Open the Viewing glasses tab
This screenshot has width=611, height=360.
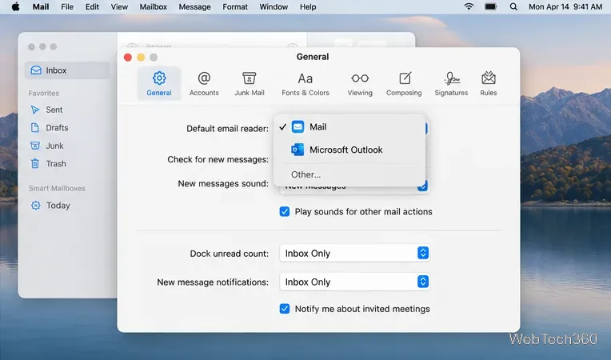pos(360,83)
